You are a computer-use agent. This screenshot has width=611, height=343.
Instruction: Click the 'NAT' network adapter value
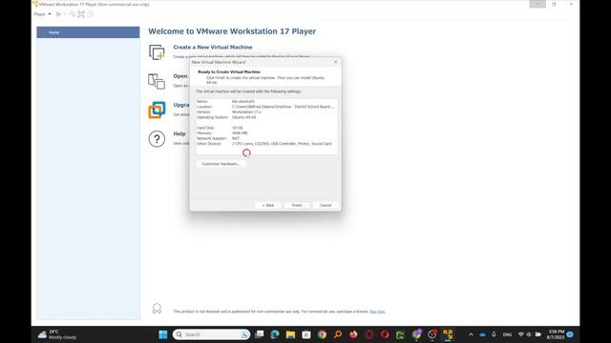[236, 138]
